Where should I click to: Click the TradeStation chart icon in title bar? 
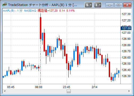[x=5, y=5]
